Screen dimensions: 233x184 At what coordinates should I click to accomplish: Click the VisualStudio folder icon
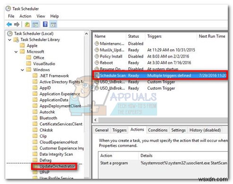29,64
